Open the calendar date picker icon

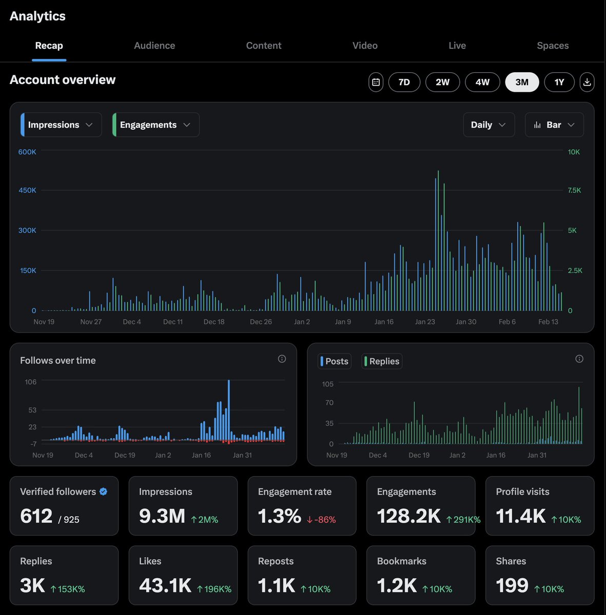[376, 82]
